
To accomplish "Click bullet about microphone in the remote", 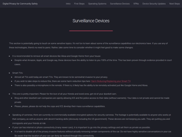I will click(81, 85).
